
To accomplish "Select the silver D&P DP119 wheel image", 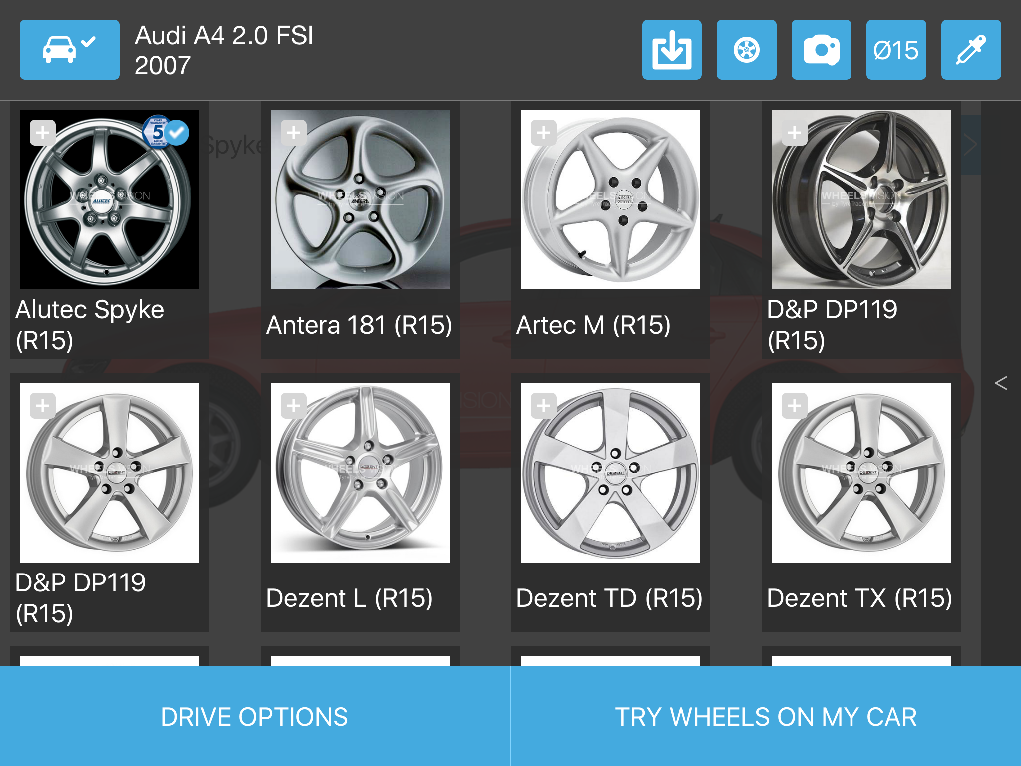I will pos(110,473).
